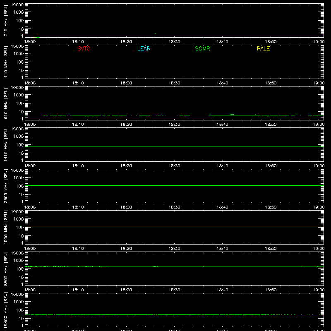Click the small spike on the 245 MHz trace
Image resolution: width=331 pixels, height=331 pixels.
tap(155, 34)
